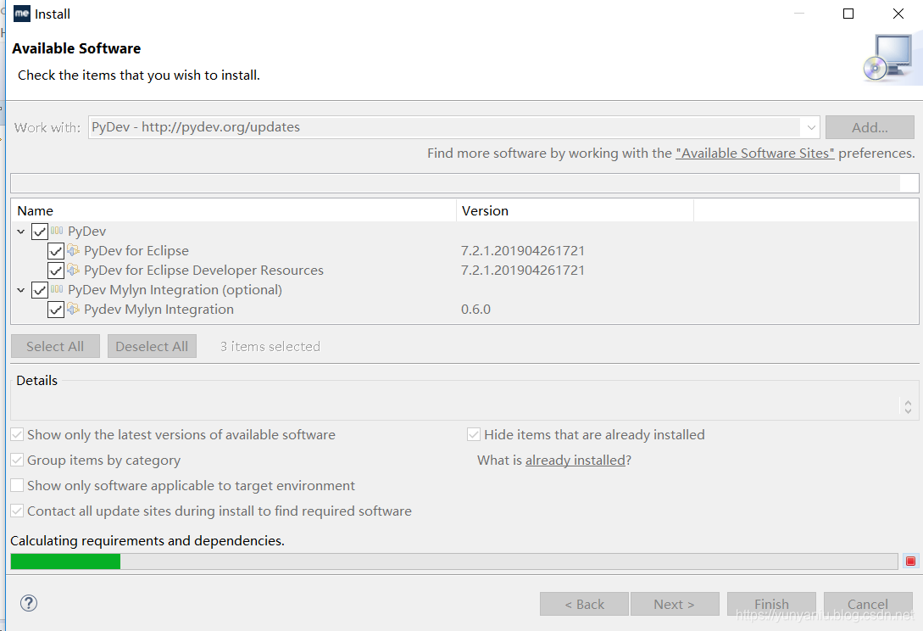Click the PyDev category icon
Viewport: 923px width, 631px height.
click(x=57, y=231)
